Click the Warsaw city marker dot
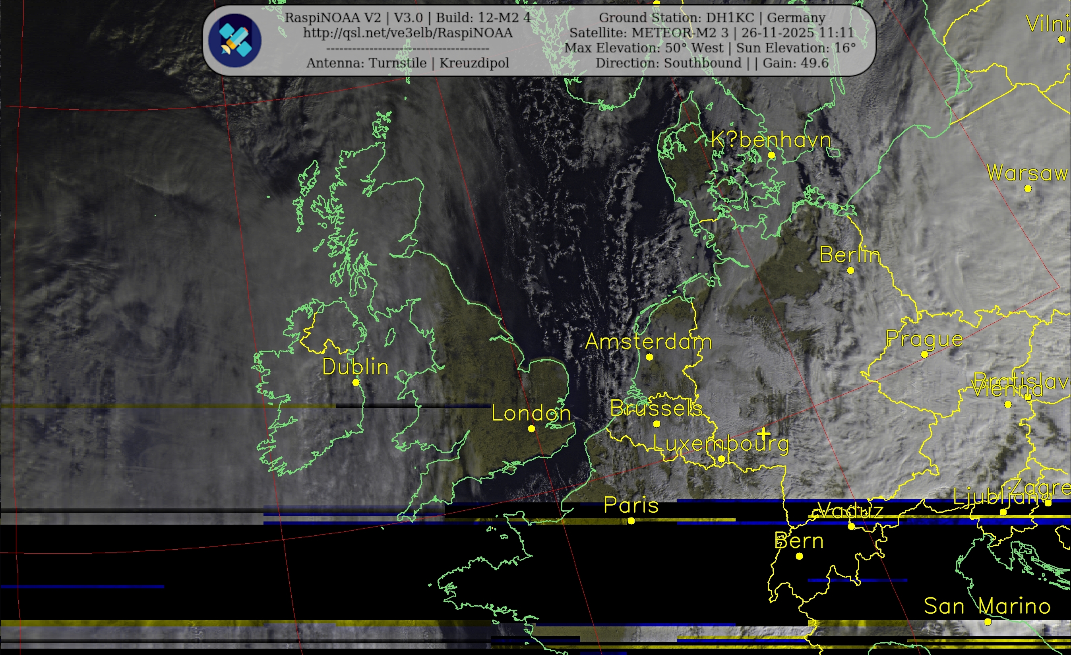Viewport: 1071px width, 655px height. point(1028,189)
